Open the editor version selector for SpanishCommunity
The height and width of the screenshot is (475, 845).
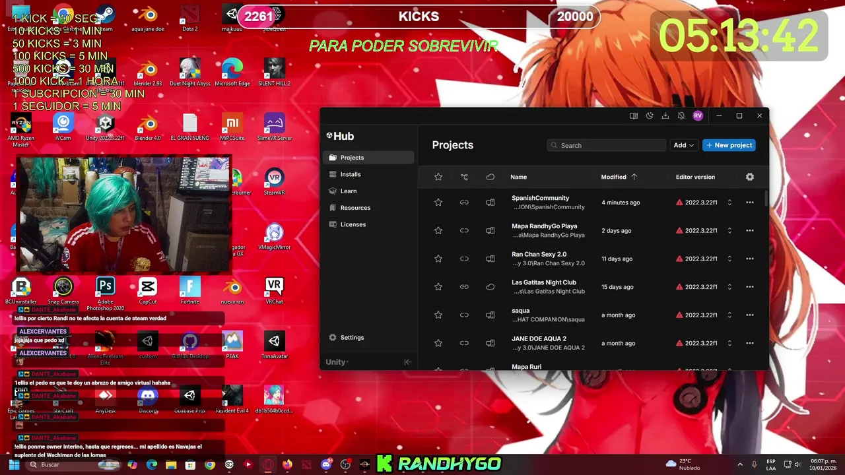click(729, 203)
